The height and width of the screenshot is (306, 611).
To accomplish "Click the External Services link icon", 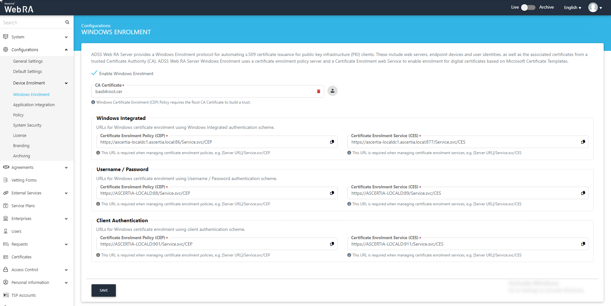I will pos(5,193).
